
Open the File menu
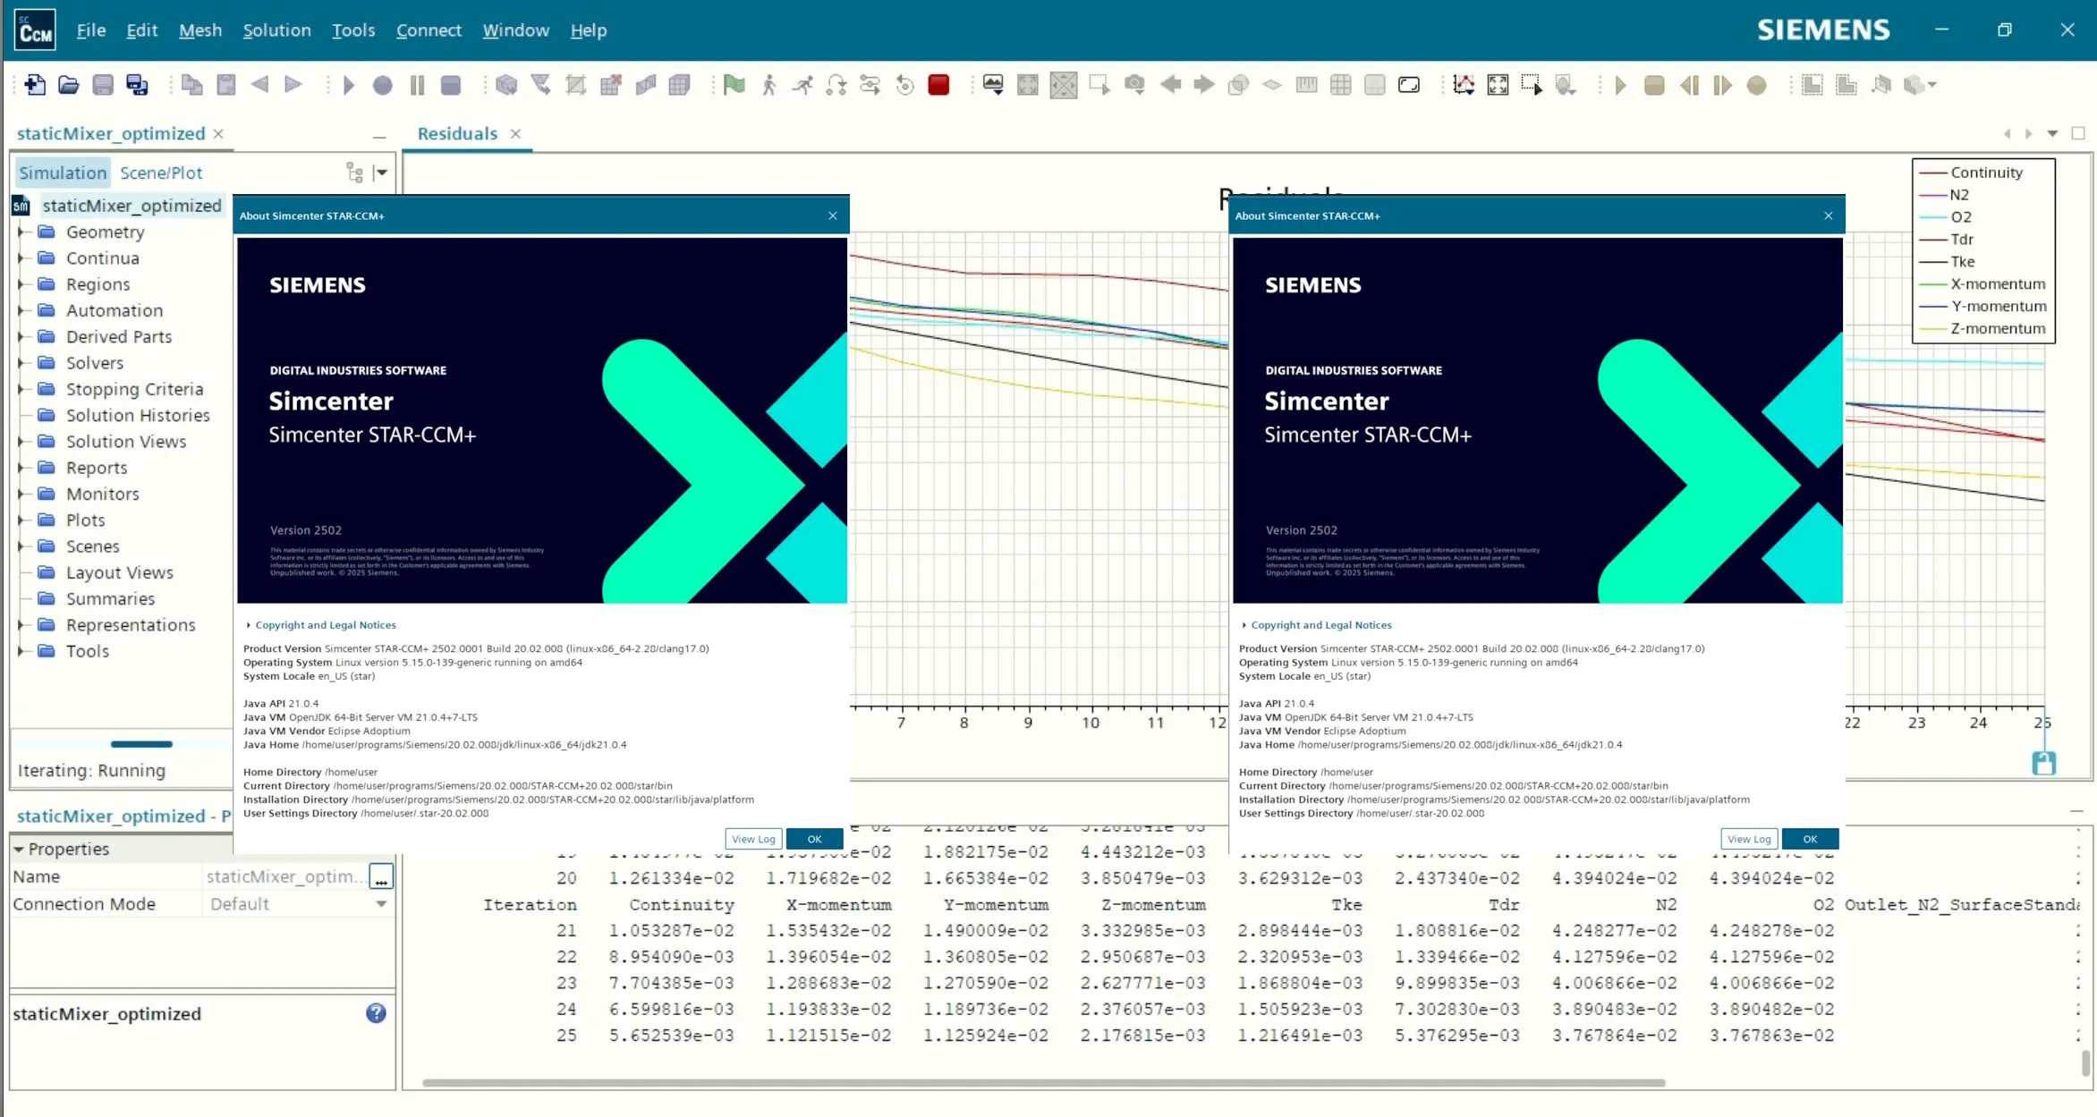click(x=91, y=30)
